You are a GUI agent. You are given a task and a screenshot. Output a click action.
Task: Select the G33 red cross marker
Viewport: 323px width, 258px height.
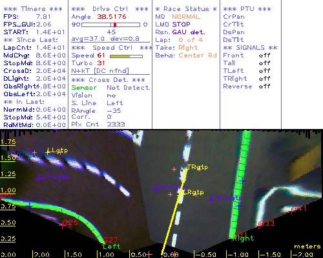[x=259, y=226]
